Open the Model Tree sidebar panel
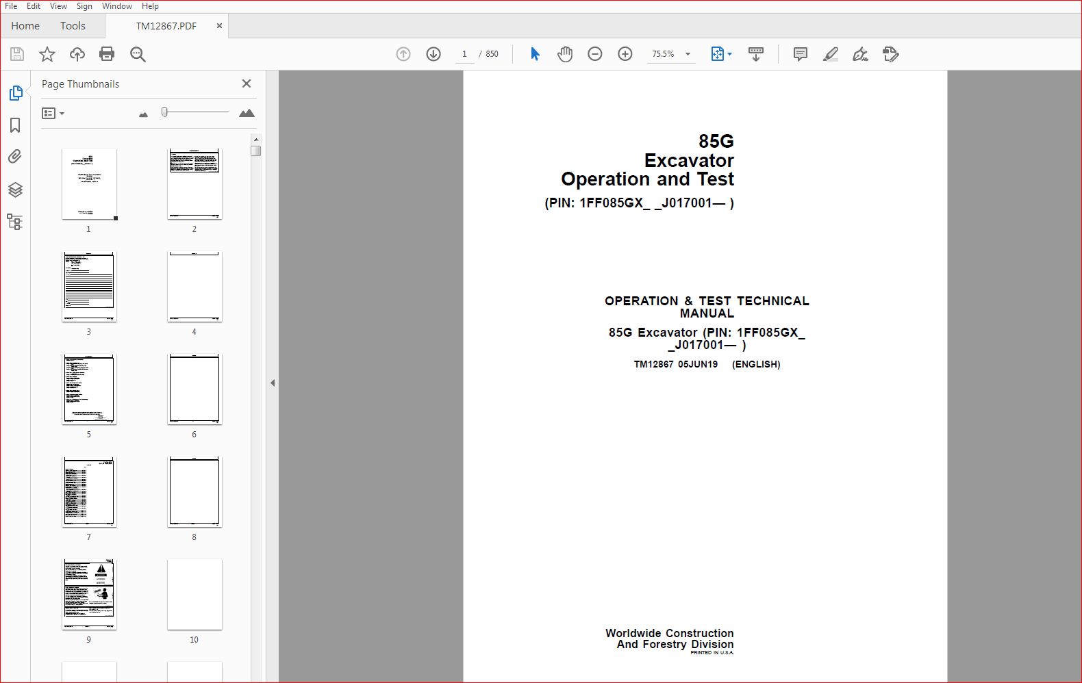This screenshot has height=683, width=1082. coord(15,222)
